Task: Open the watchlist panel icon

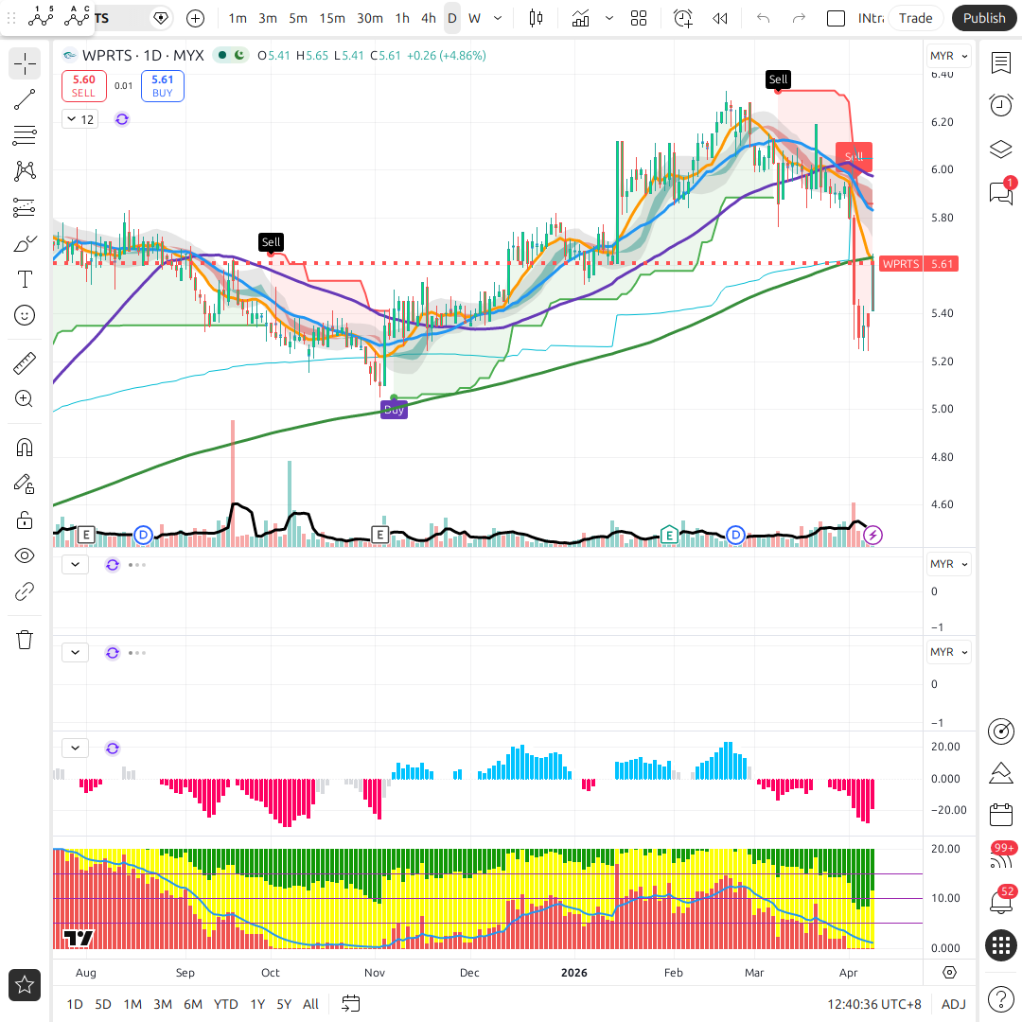Action: point(1000,62)
